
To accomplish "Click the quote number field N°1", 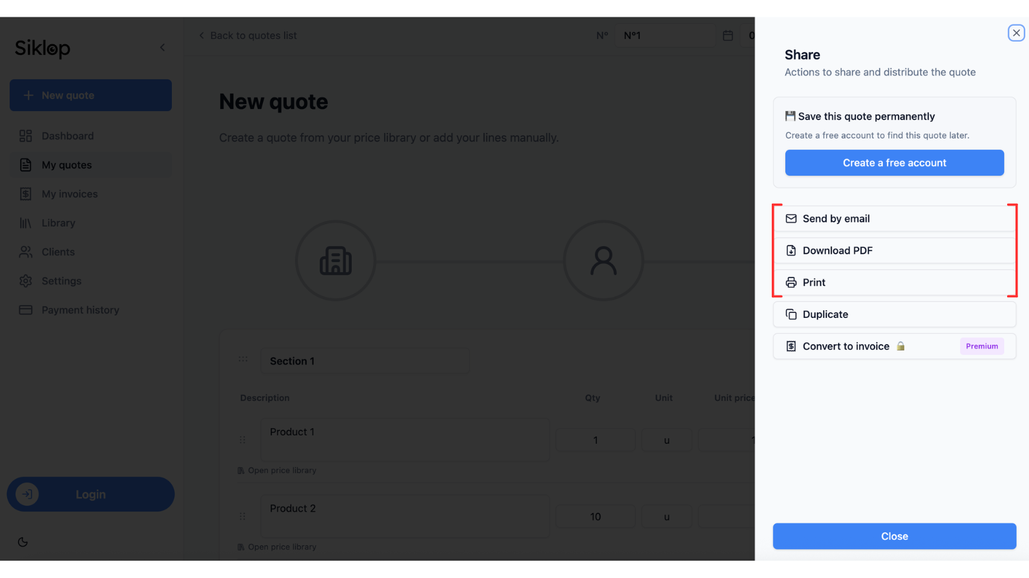I will point(666,35).
